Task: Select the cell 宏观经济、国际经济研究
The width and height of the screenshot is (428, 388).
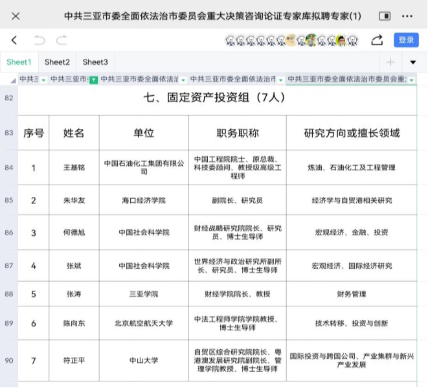Action: pos(352,266)
